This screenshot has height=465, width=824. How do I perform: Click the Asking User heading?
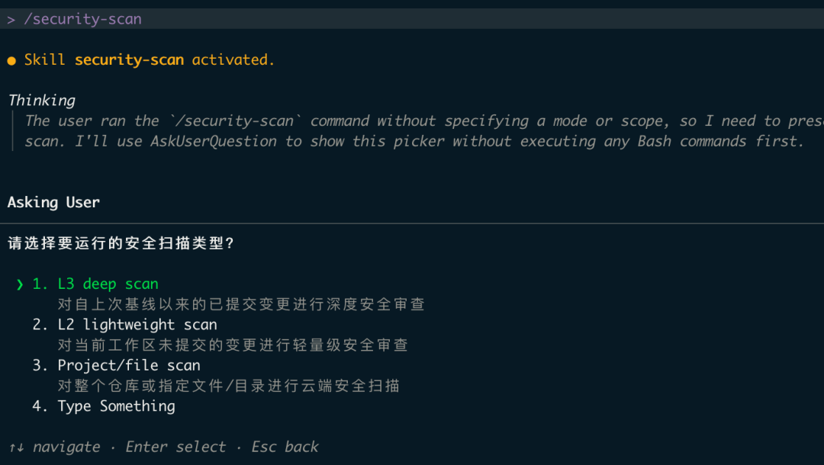[53, 202]
